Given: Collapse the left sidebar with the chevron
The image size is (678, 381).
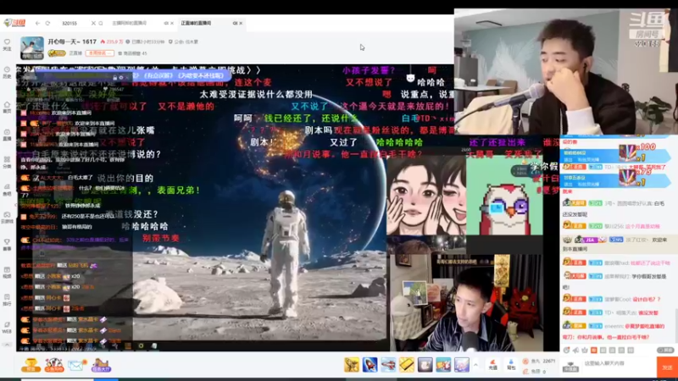Looking at the screenshot, I should (7, 345).
